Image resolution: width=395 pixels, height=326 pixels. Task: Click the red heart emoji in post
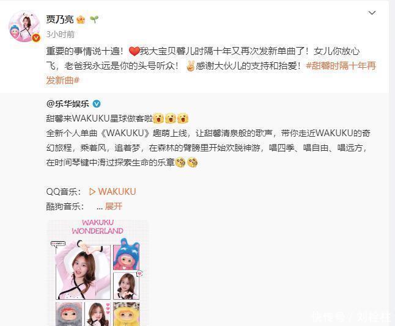pyautogui.click(x=135, y=51)
